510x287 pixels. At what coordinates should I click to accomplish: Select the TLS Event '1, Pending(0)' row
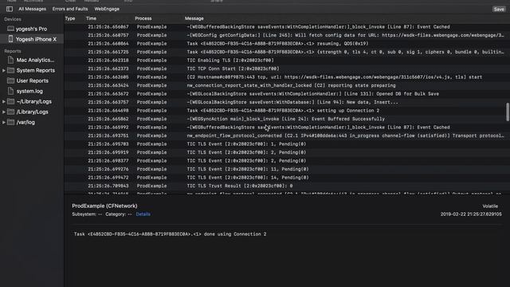pyautogui.click(x=284, y=143)
